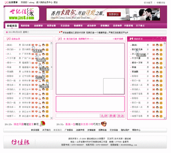This screenshot has height=153, width=171.
Task: Open 隐私保护 footer link
Action: [x=125, y=130]
